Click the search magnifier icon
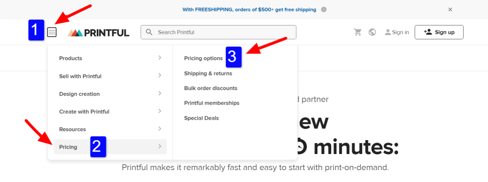This screenshot has height=182, width=488. pyautogui.click(x=149, y=32)
